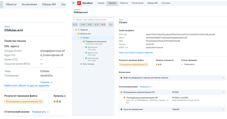Click the PT ESC 4.4.0.503 version text
The width and height of the screenshot is (227, 119).
pos(180,98)
